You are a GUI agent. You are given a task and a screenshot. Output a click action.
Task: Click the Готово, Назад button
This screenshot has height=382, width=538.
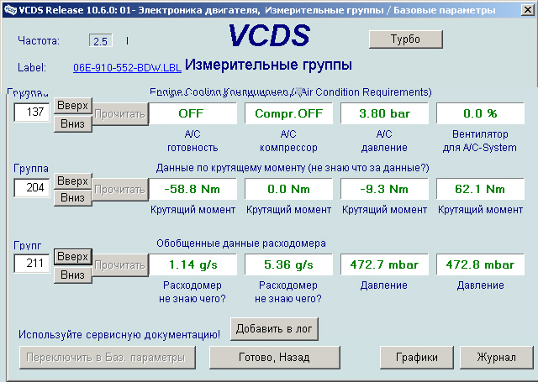pyautogui.click(x=275, y=358)
